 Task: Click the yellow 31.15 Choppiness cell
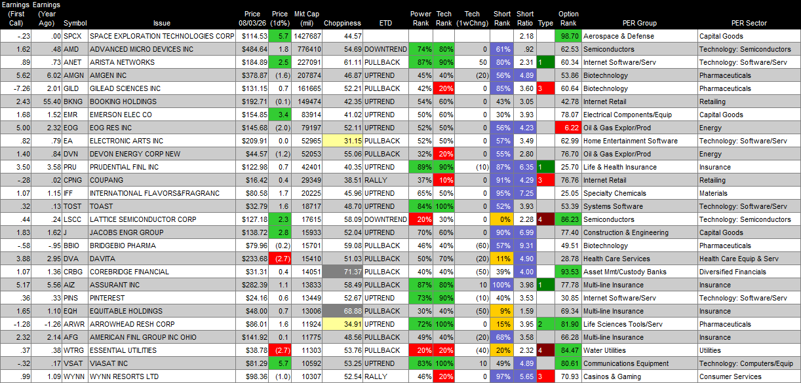pyautogui.click(x=343, y=141)
